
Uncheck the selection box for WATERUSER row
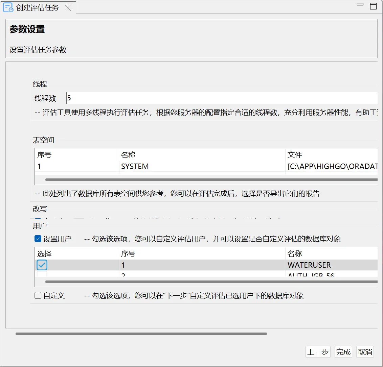(x=42, y=265)
